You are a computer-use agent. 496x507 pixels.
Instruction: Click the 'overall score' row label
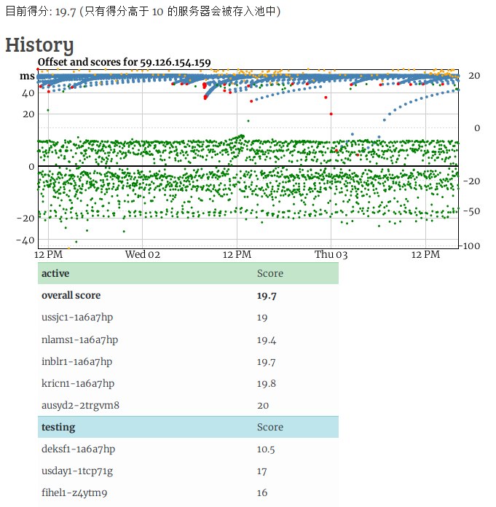pyautogui.click(x=71, y=296)
